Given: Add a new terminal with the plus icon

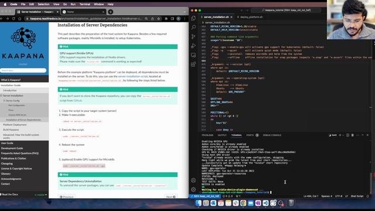Looking at the screenshot, I should point(340,135).
